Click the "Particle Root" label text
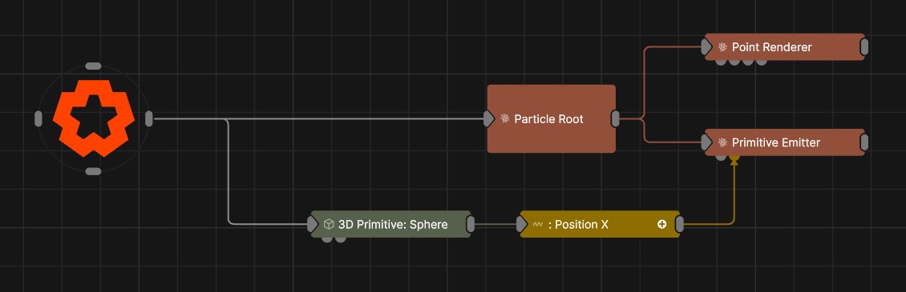Screen dimensions: 906x292 tap(549, 119)
